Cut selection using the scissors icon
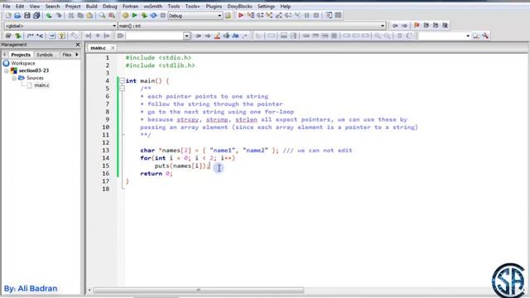 click(71, 16)
